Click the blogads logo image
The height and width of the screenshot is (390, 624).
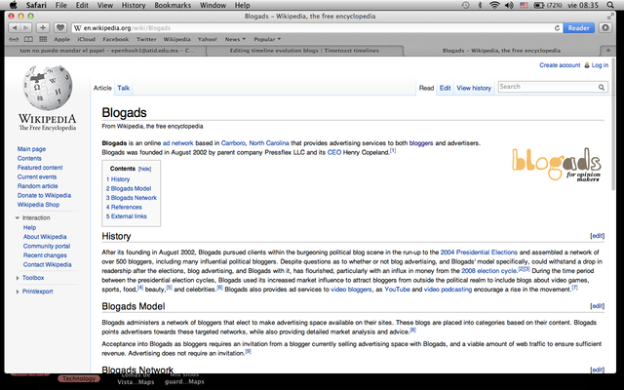(x=557, y=164)
